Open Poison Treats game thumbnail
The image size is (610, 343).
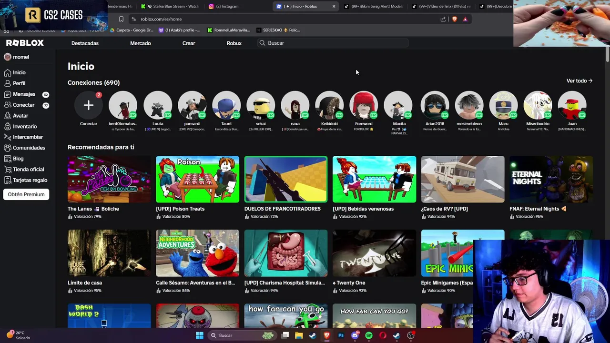197,179
